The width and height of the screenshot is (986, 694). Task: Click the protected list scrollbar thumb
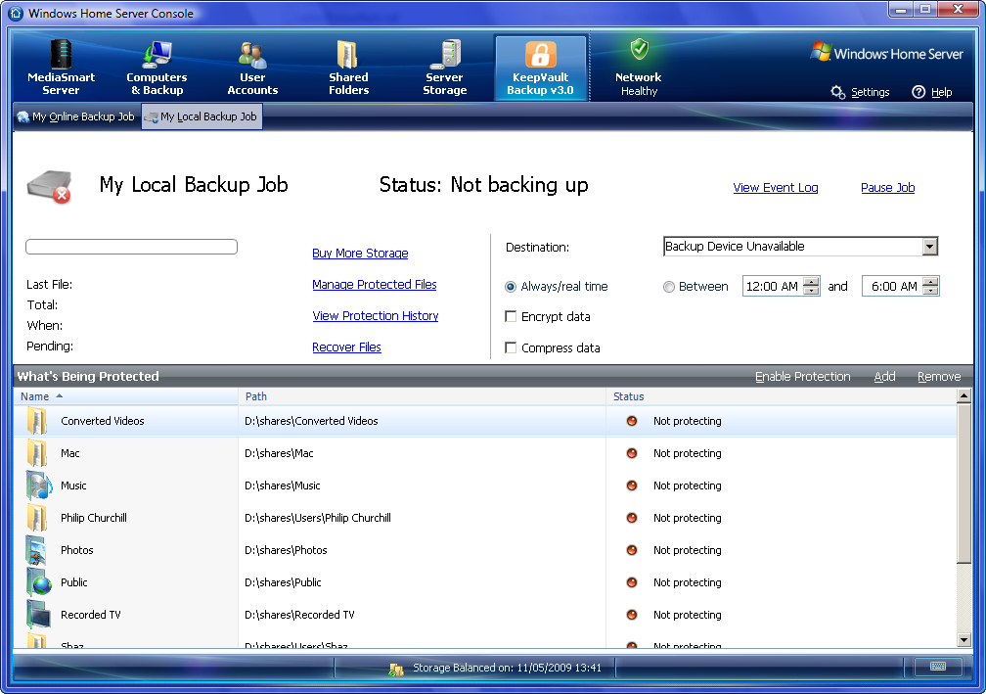coord(964,484)
